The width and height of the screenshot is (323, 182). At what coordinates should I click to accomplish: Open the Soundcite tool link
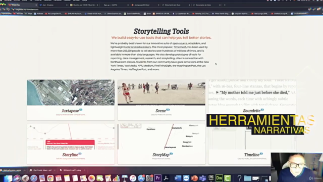(x=252, y=111)
